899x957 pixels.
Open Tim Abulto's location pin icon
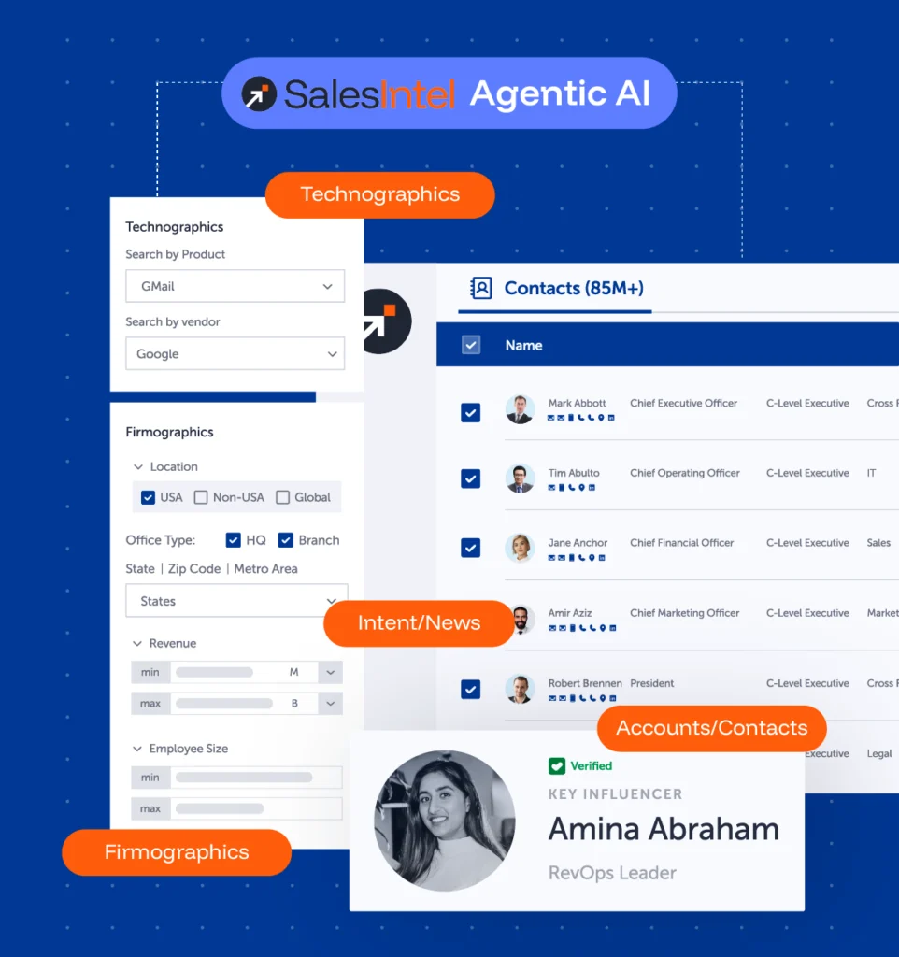[581, 488]
